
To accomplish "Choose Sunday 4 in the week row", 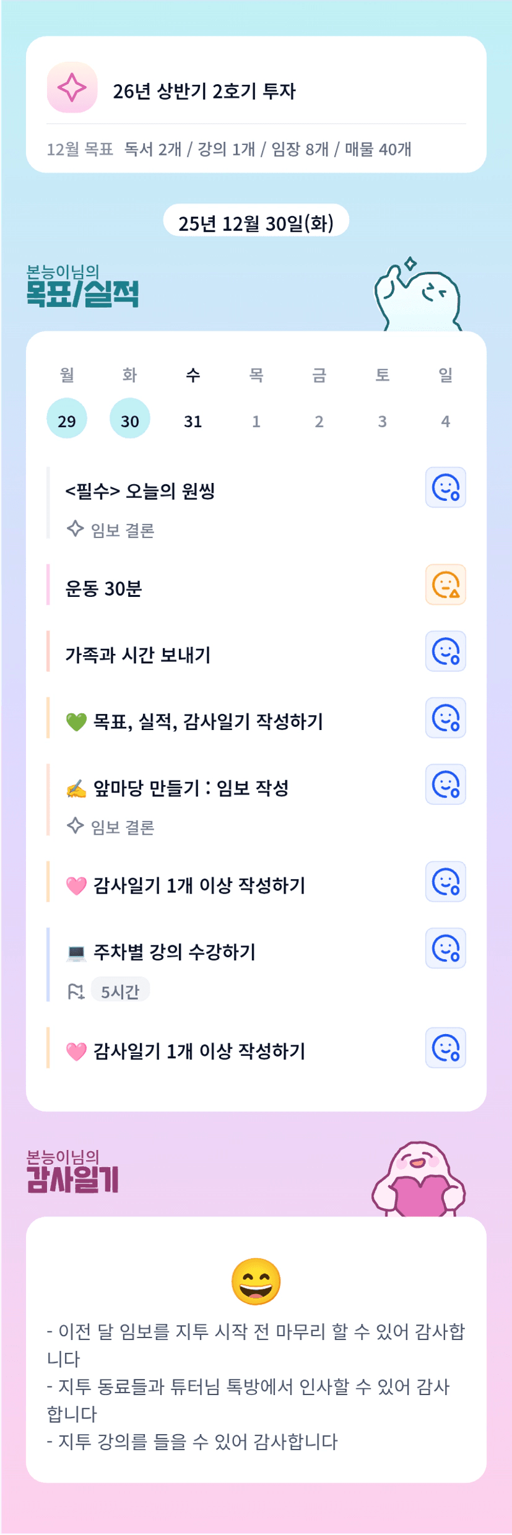I will point(445,421).
